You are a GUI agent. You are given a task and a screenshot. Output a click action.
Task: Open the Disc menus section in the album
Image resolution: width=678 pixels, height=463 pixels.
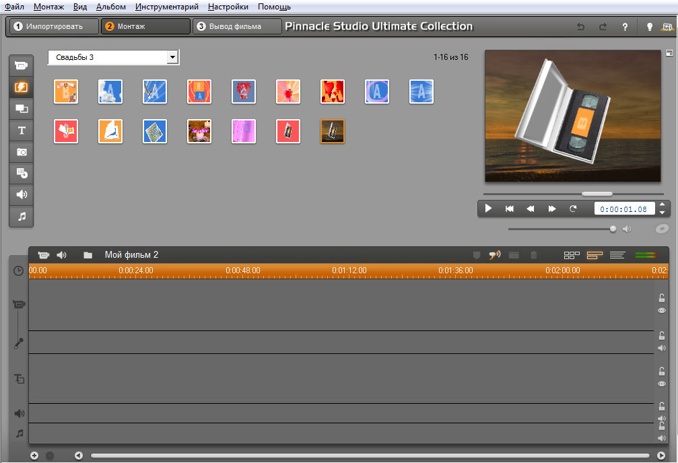tap(22, 174)
